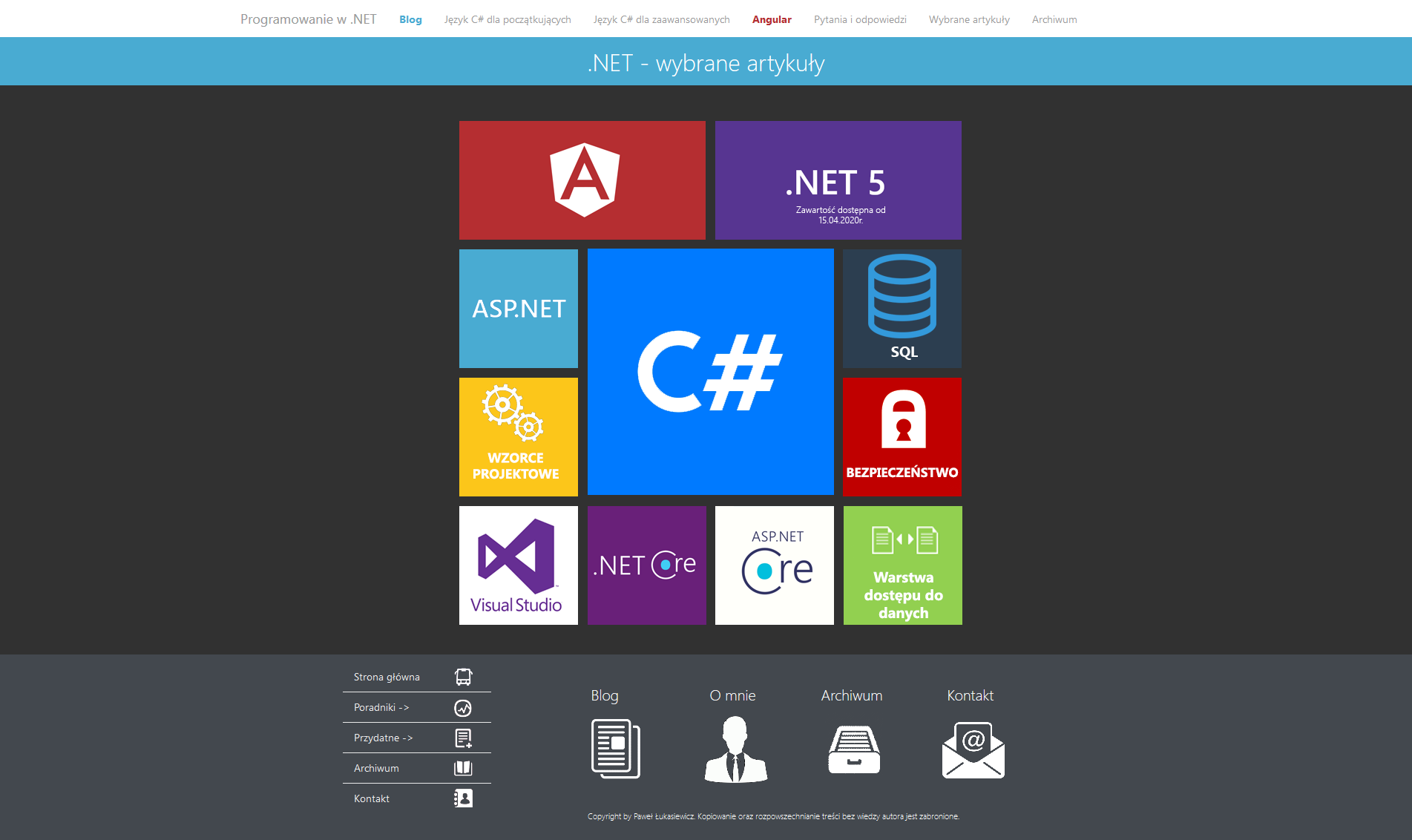Open the .NET Core tile
The height and width of the screenshot is (840, 1412).
click(647, 565)
